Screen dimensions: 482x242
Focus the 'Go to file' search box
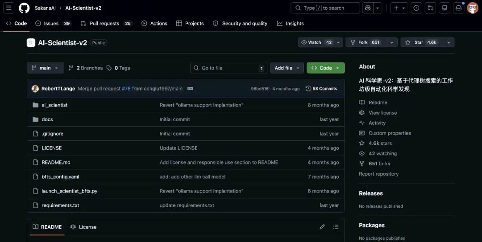229,68
